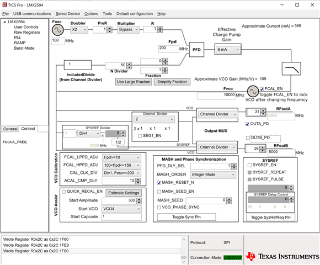
Task: Click the Texas Instruments logo
Action: (282, 256)
